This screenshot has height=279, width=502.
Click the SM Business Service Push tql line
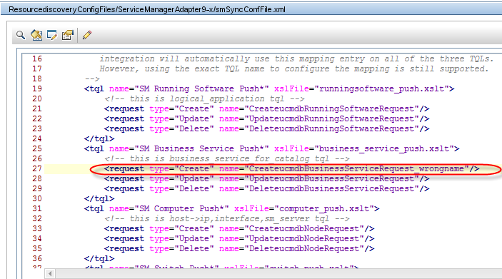coord(272,149)
